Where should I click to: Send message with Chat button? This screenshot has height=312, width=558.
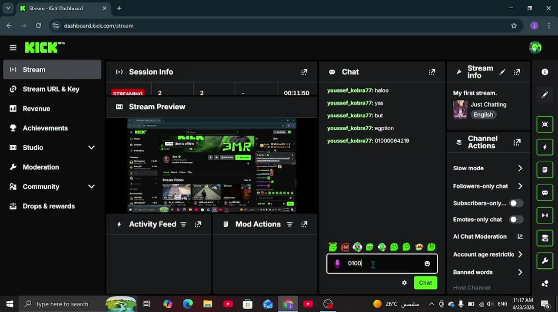(425, 283)
